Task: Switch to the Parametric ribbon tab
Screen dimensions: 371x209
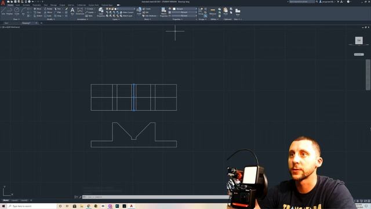Action: coord(37,5)
